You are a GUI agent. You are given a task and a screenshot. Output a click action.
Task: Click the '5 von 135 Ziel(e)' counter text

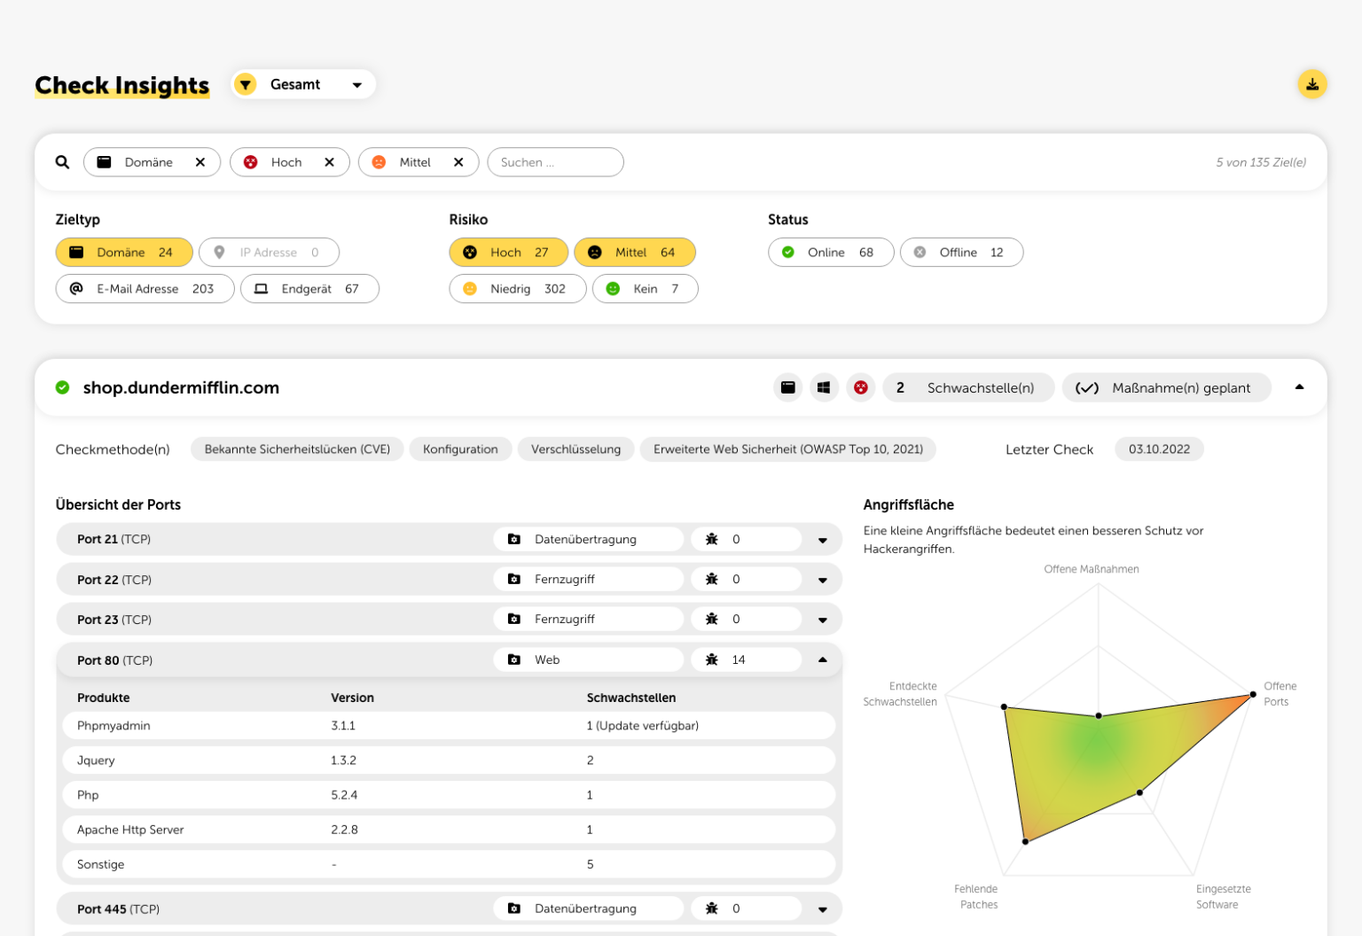[1261, 162]
